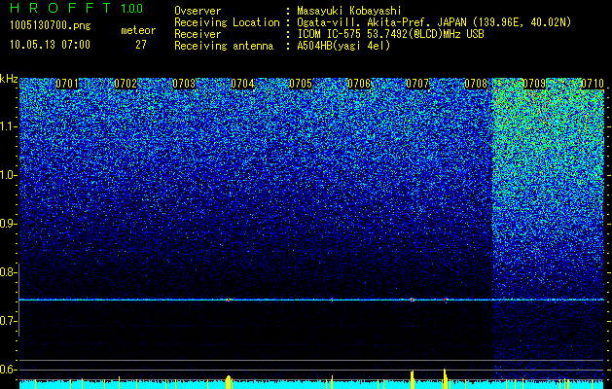Click the bright meteor echo under 0707
The width and height of the screenshot is (612, 389).
click(x=413, y=301)
